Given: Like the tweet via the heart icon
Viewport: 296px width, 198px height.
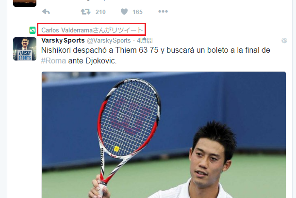Looking at the screenshot, I should tap(124, 12).
